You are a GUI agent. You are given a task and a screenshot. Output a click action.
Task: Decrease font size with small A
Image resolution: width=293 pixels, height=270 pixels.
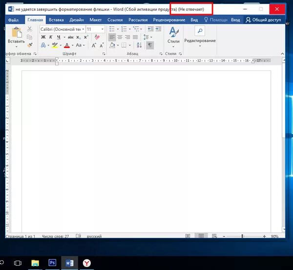click(x=102, y=45)
